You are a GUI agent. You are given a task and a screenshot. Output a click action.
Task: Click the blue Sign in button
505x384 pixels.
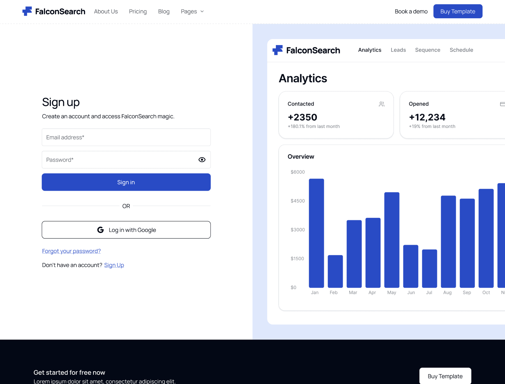(x=126, y=182)
